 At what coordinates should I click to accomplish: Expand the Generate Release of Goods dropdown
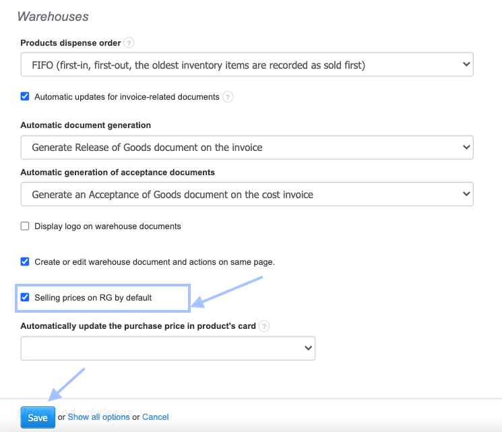click(x=247, y=147)
